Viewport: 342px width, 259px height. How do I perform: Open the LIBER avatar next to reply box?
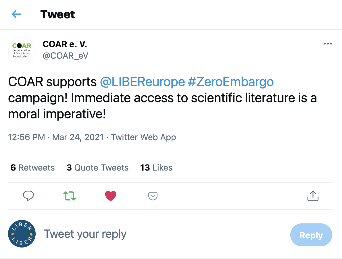[22, 234]
